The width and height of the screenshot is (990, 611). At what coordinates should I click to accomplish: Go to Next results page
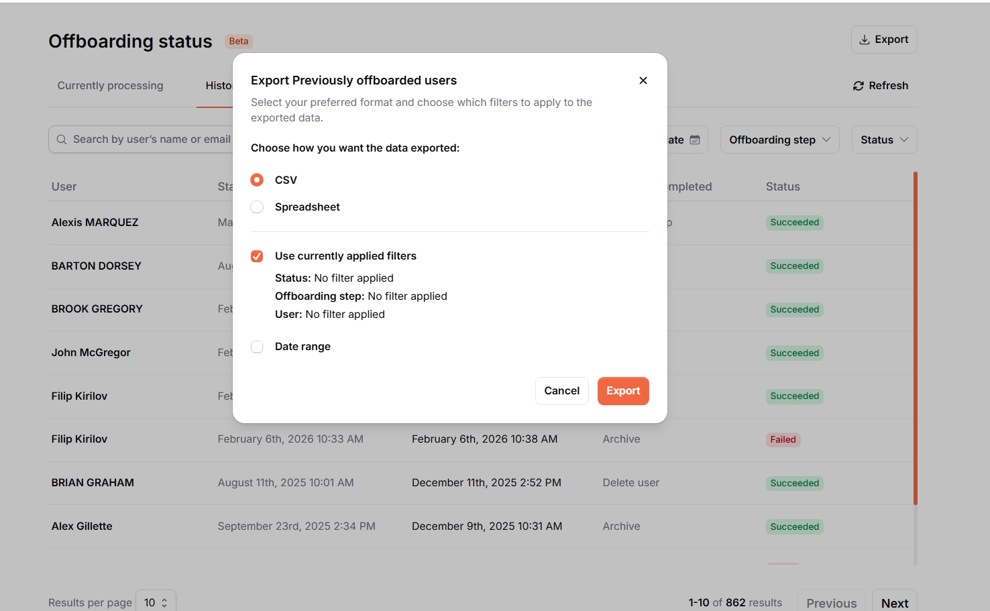[895, 602]
